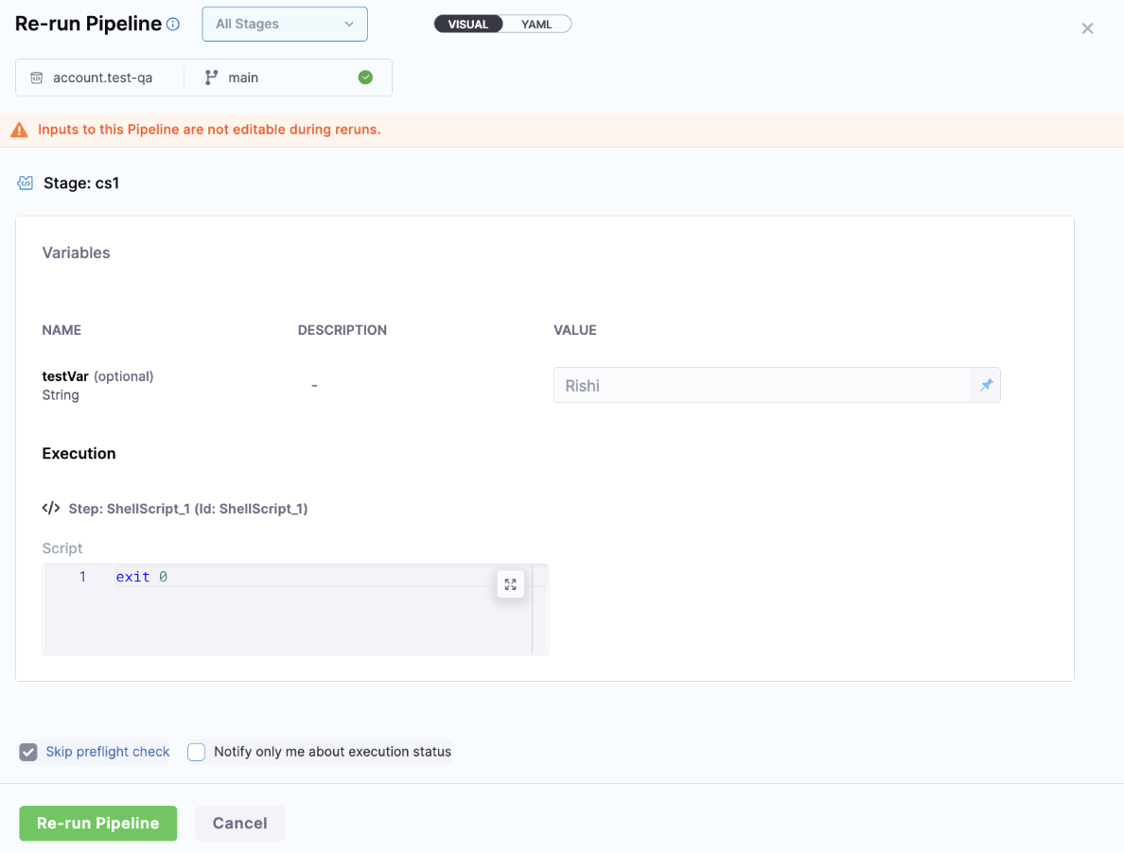Viewport: 1124px width, 853px height.
Task: Click the info icon beside Re-run Pipeline
Action: (x=173, y=25)
